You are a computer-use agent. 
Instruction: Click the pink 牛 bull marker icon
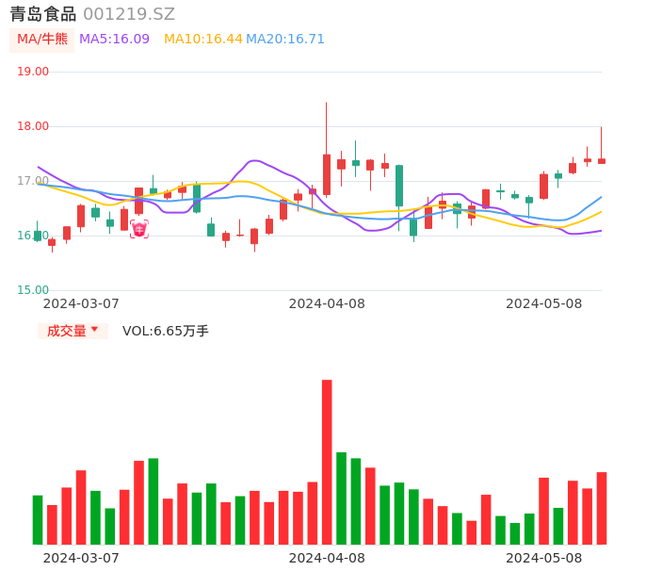point(138,229)
